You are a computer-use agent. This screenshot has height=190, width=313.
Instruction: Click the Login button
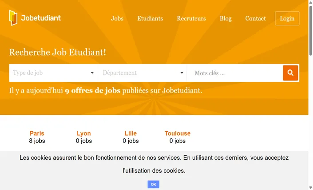tap(287, 18)
